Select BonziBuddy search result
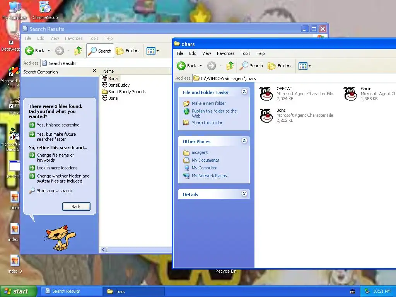 coord(116,85)
